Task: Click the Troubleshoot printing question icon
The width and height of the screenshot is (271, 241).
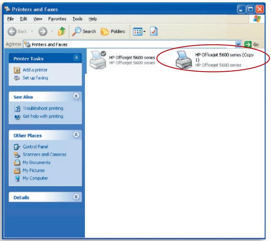Action: point(17,109)
